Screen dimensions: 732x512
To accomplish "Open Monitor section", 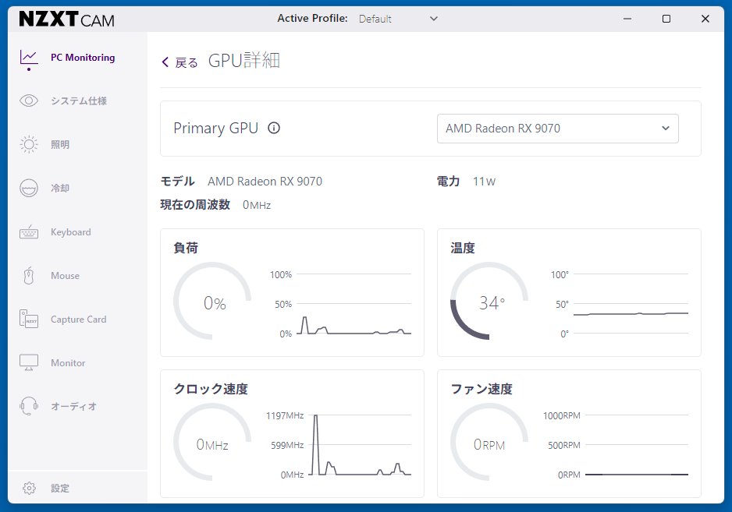I will coord(68,363).
